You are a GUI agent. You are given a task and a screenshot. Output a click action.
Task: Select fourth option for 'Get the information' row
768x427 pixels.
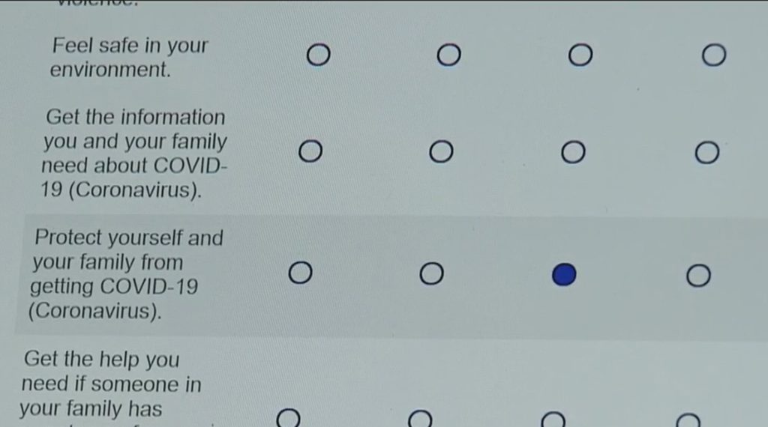[706, 153]
